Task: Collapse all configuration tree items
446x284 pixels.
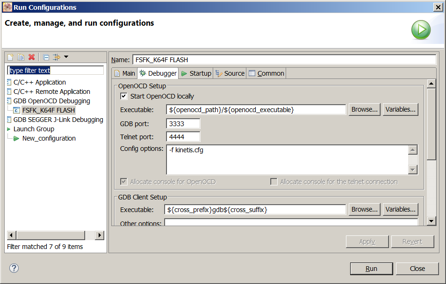Action: coord(46,57)
